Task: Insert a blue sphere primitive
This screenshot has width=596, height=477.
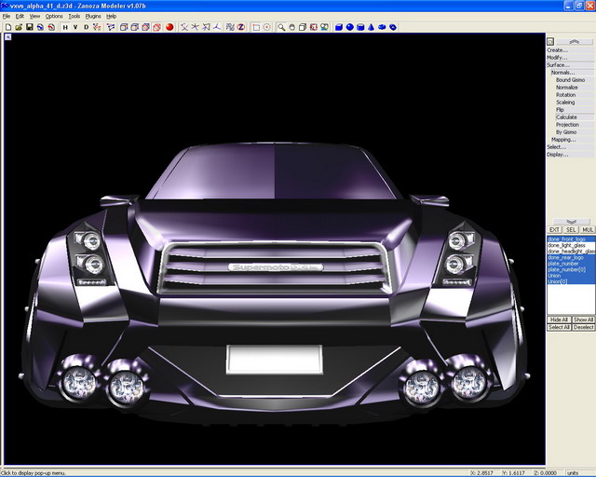Action: 350,27
